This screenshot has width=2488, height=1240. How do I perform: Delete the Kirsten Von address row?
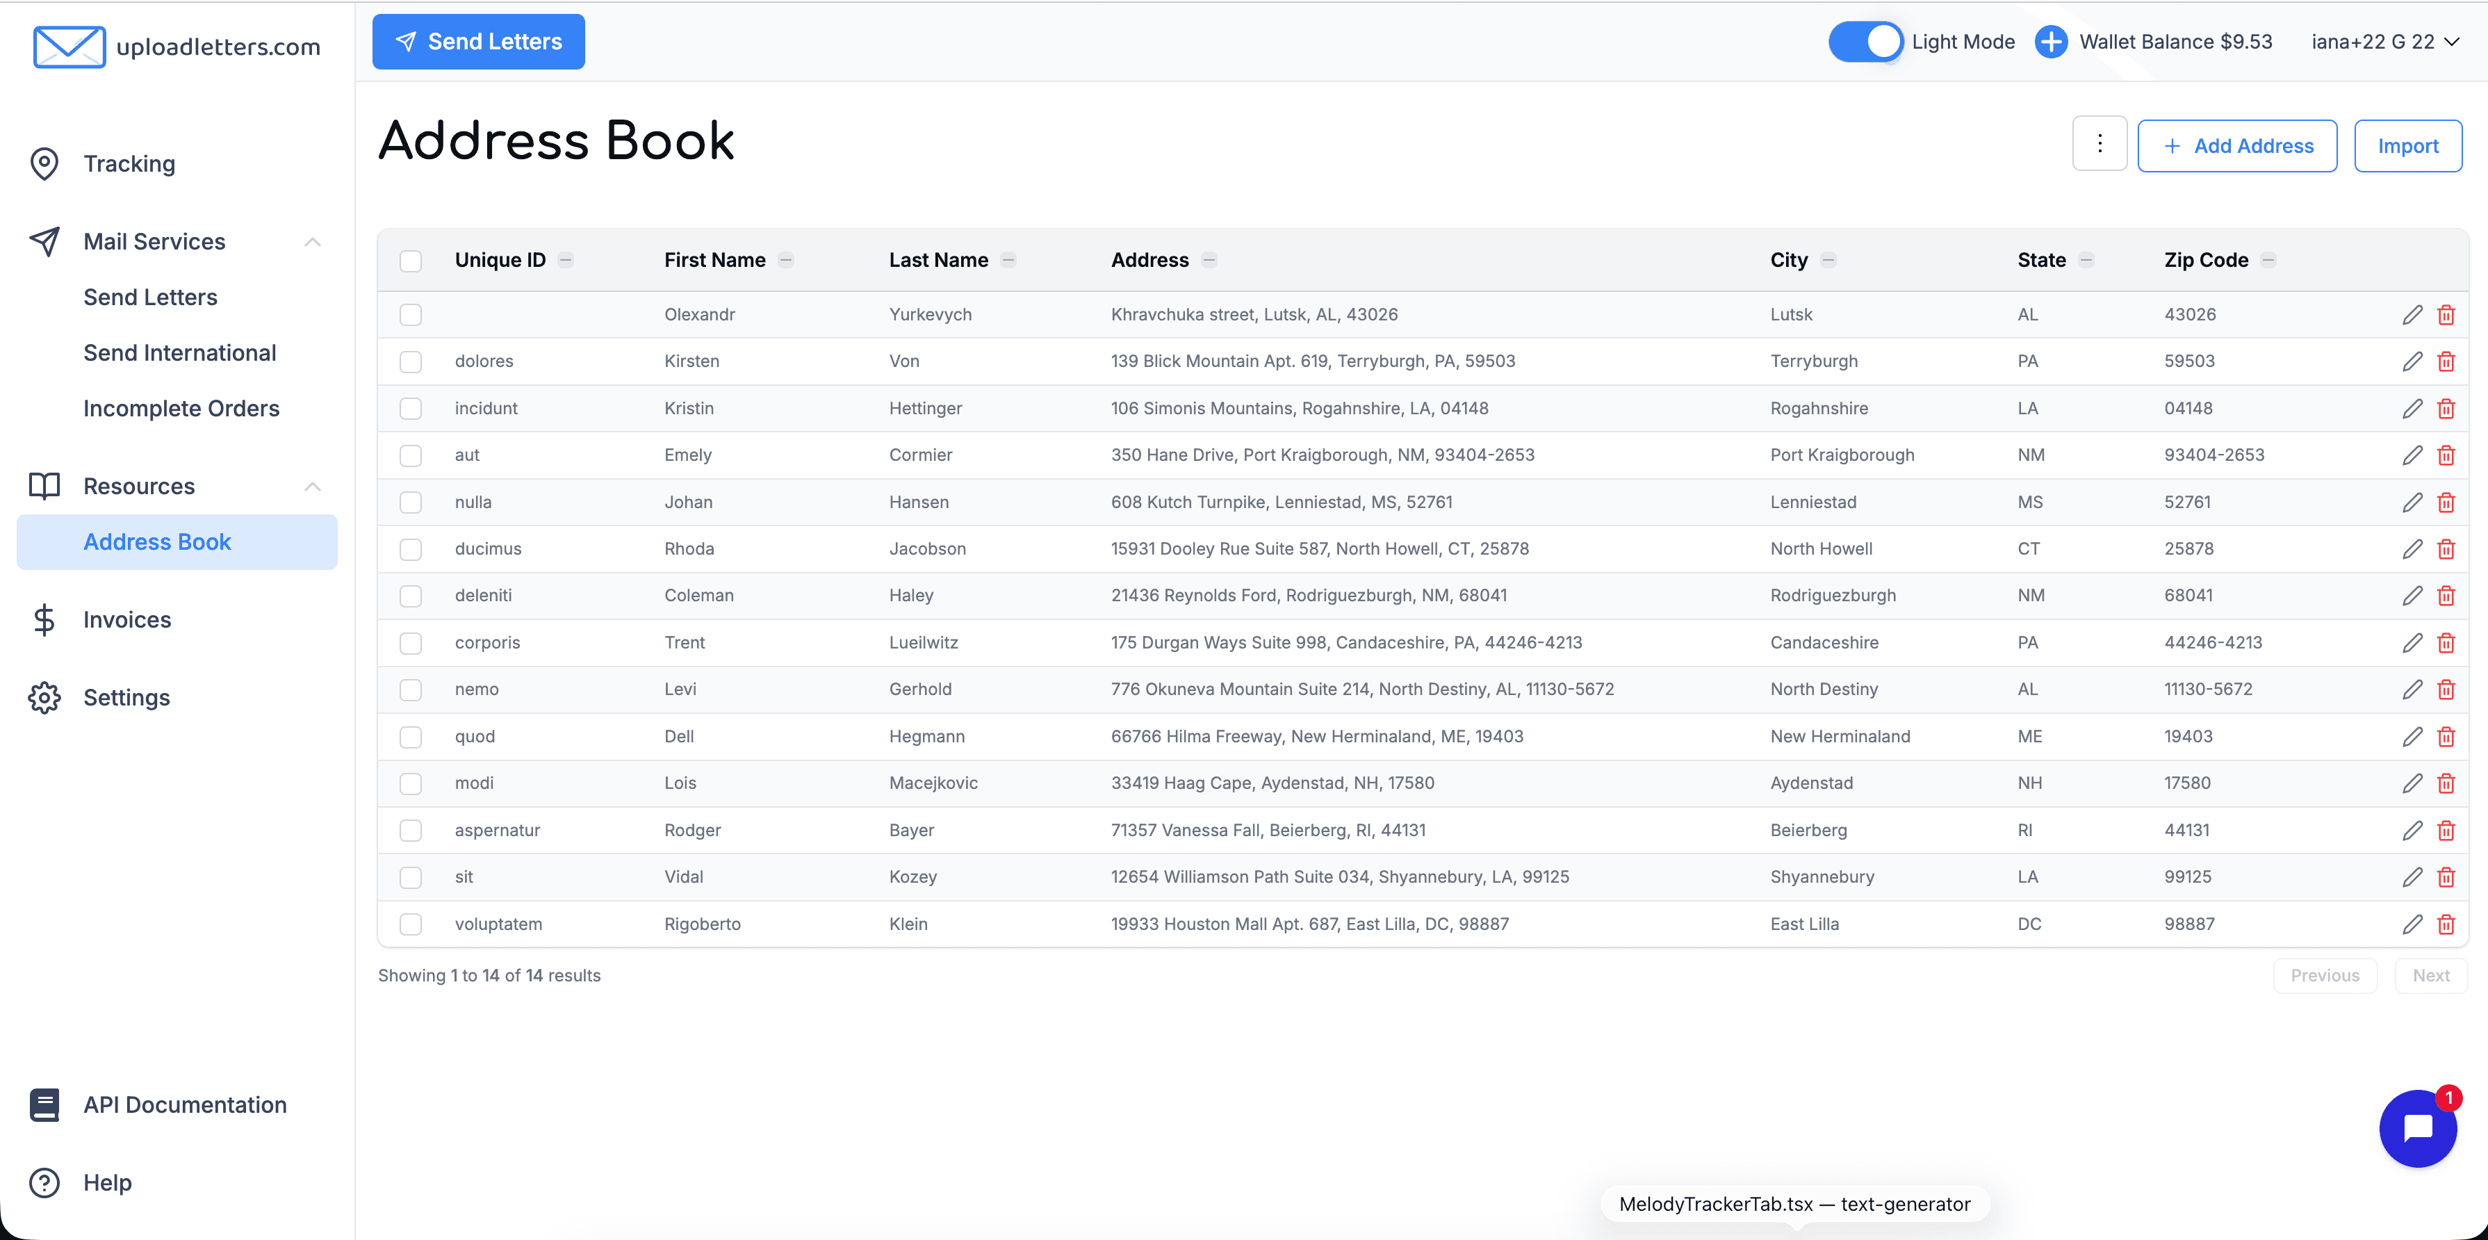tap(2446, 361)
